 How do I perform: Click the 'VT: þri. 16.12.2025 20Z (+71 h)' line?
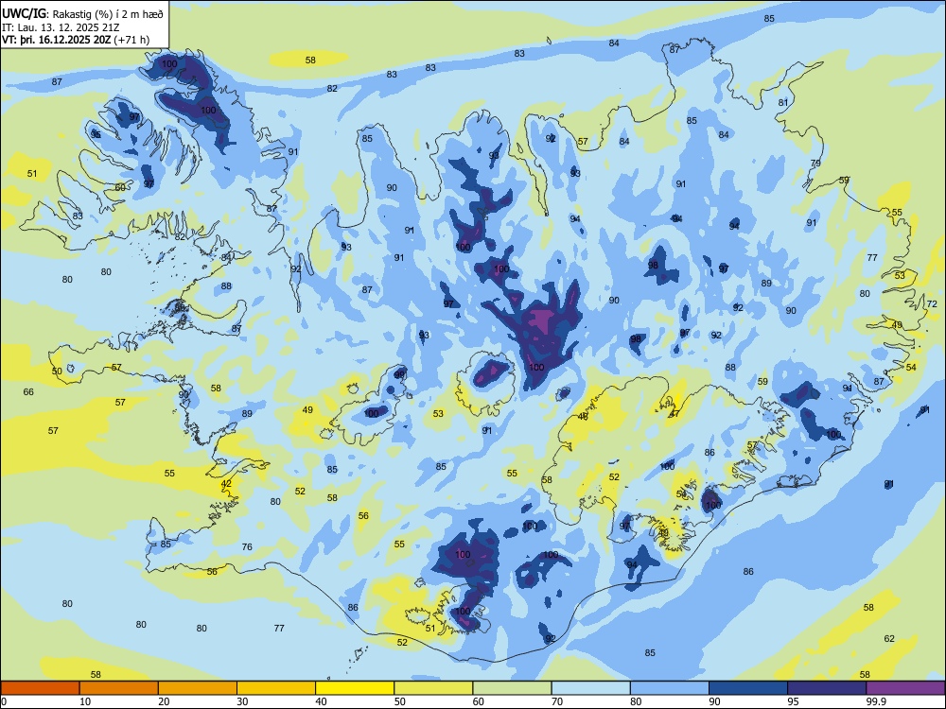[x=76, y=40]
